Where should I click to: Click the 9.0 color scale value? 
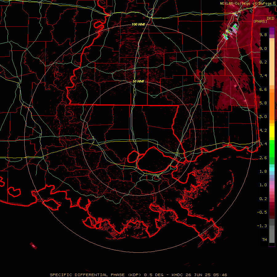pyautogui.click(x=263, y=49)
